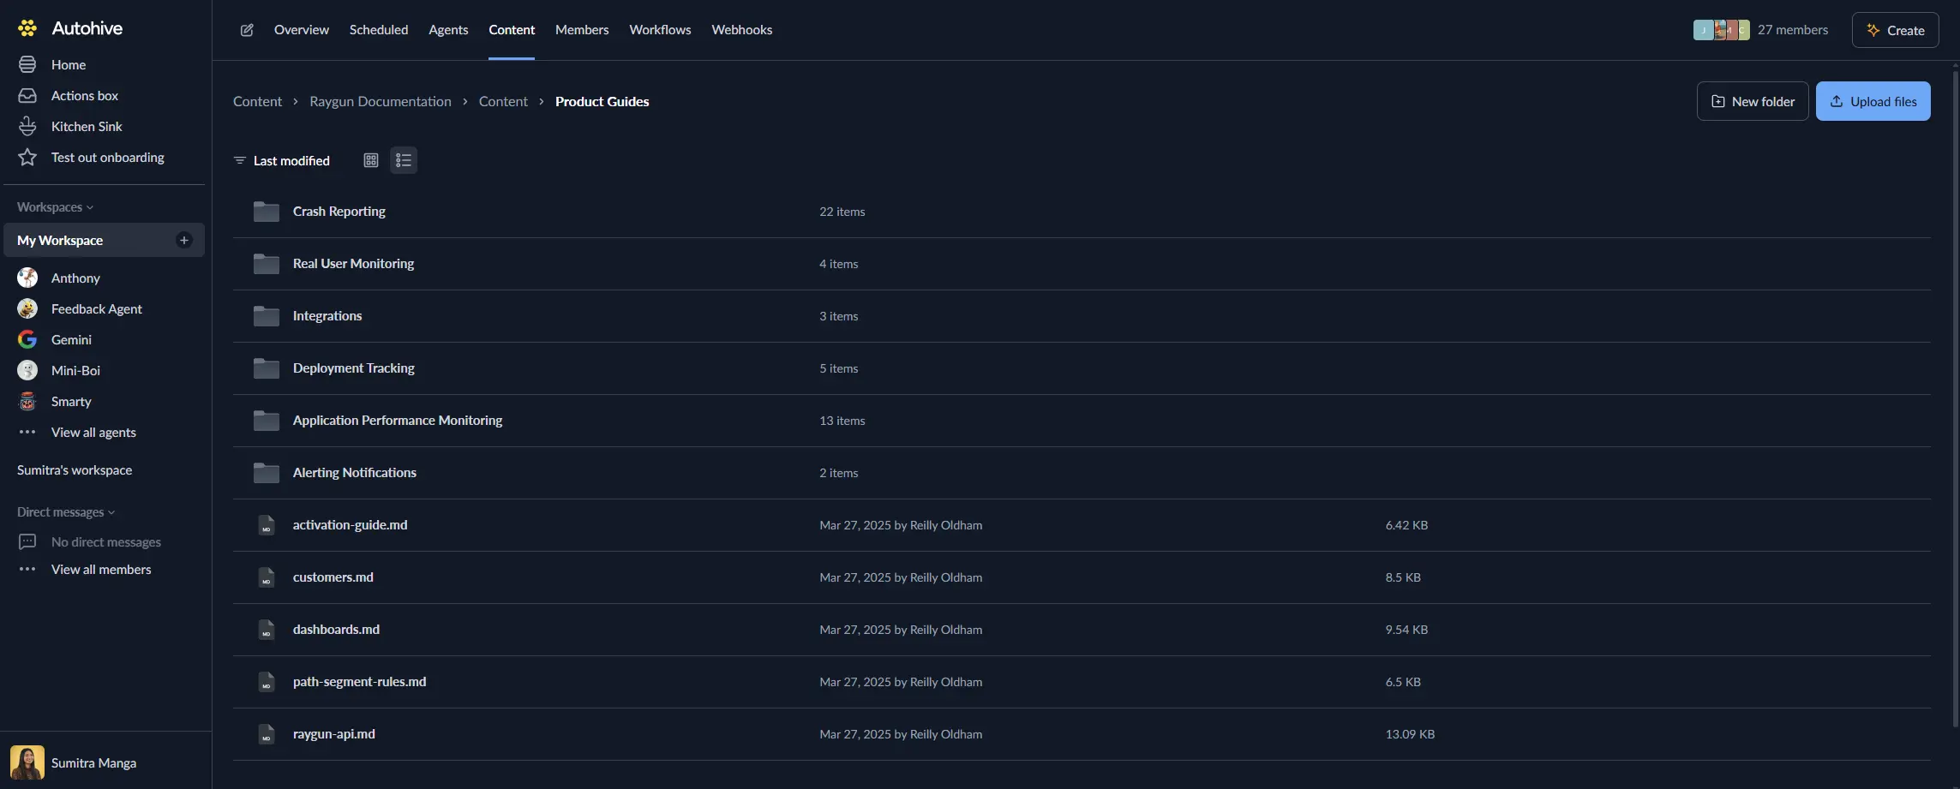Open the Anthony agent avatar

pos(27,278)
